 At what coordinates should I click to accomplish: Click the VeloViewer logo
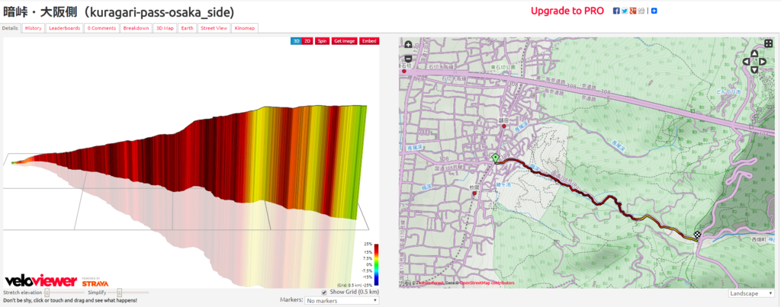tap(41, 280)
